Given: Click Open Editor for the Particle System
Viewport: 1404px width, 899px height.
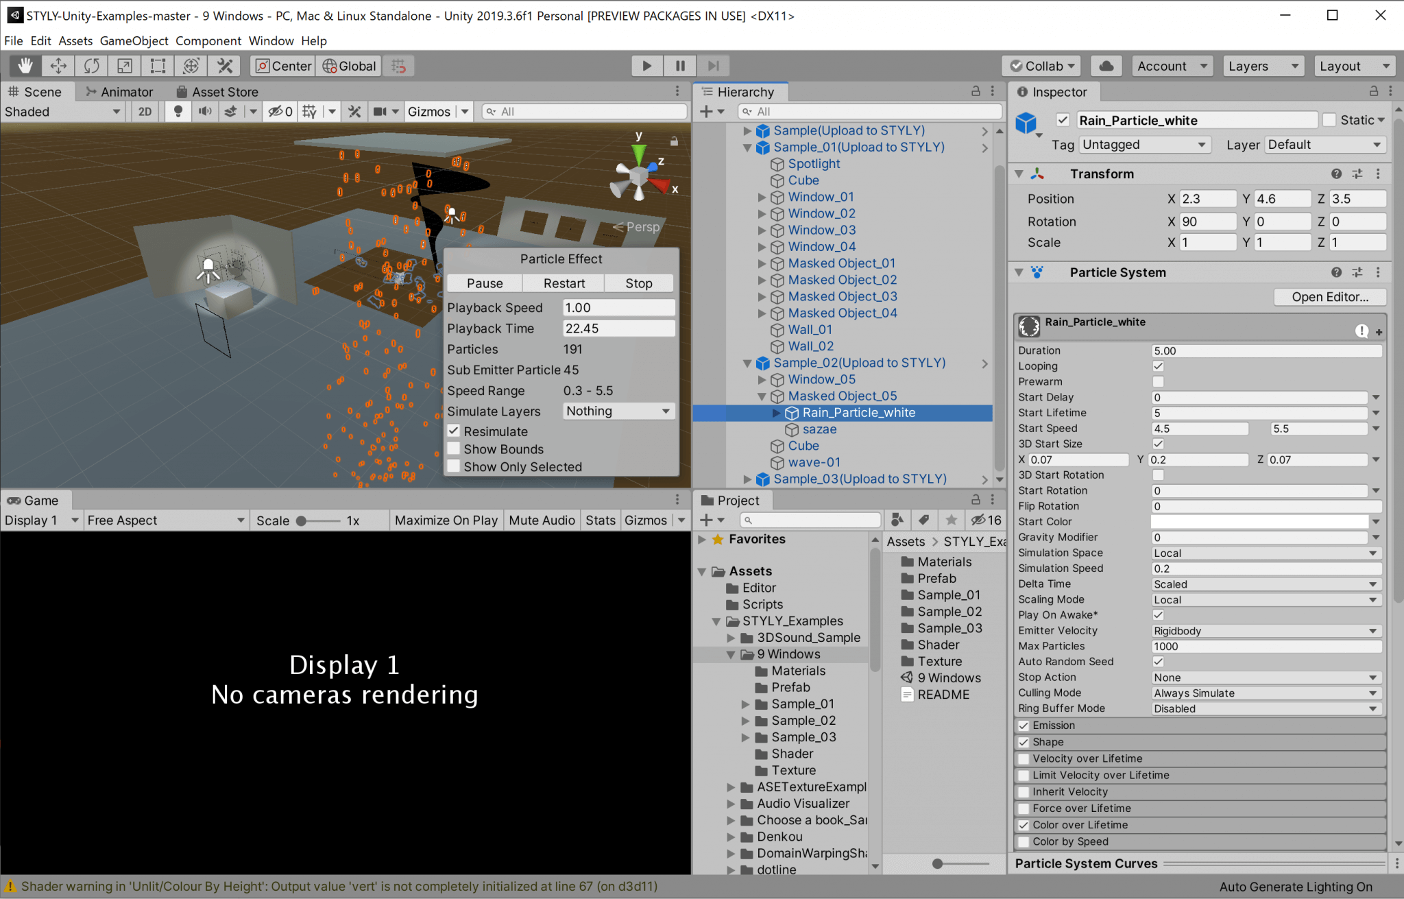Looking at the screenshot, I should click(x=1329, y=296).
